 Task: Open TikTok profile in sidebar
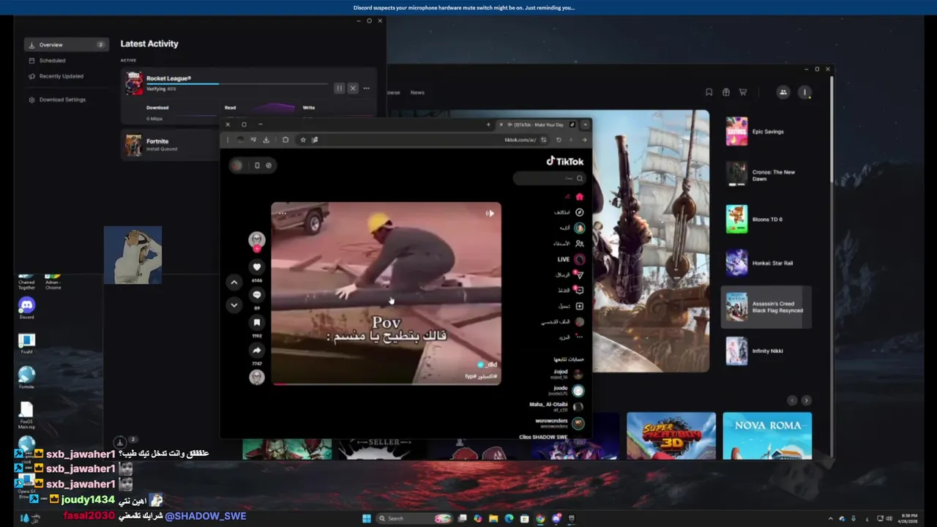(563, 322)
